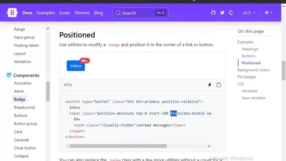Click the Bootstrap logo icon
Image resolution: width=286 pixels, height=161 pixels.
pyautogui.click(x=12, y=13)
